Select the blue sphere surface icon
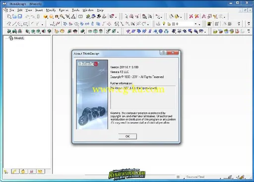This screenshot has width=254, height=182. coord(161,31)
